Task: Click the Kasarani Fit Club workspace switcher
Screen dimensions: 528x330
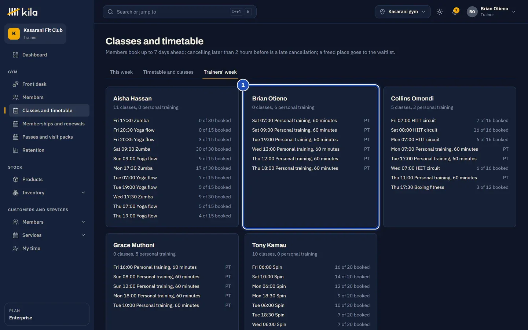Action: tap(35, 34)
